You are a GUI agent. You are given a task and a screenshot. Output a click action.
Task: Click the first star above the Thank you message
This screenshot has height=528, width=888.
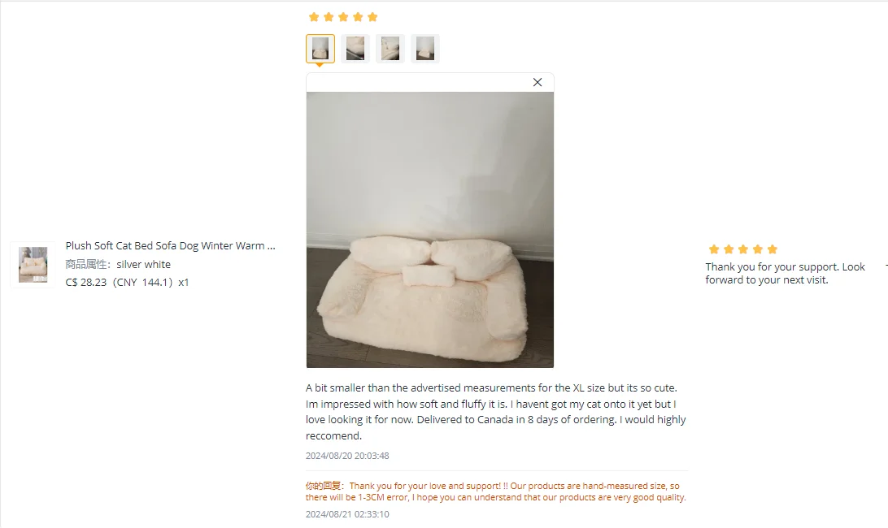[x=714, y=249]
